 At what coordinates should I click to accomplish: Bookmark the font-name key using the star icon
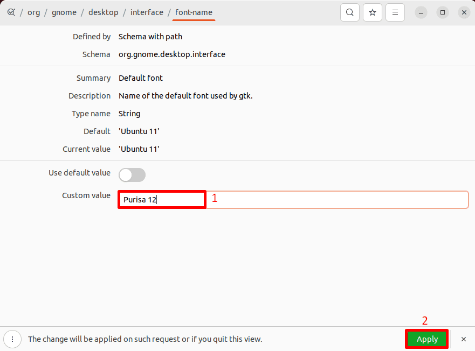(x=372, y=12)
